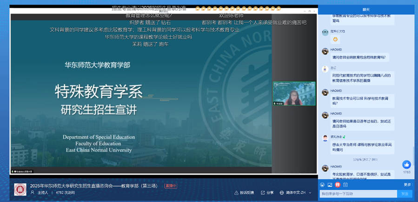Click HAOWEI avatar beside 教育技术专业 message
This screenshot has width=418, height=202.
tap(325, 92)
